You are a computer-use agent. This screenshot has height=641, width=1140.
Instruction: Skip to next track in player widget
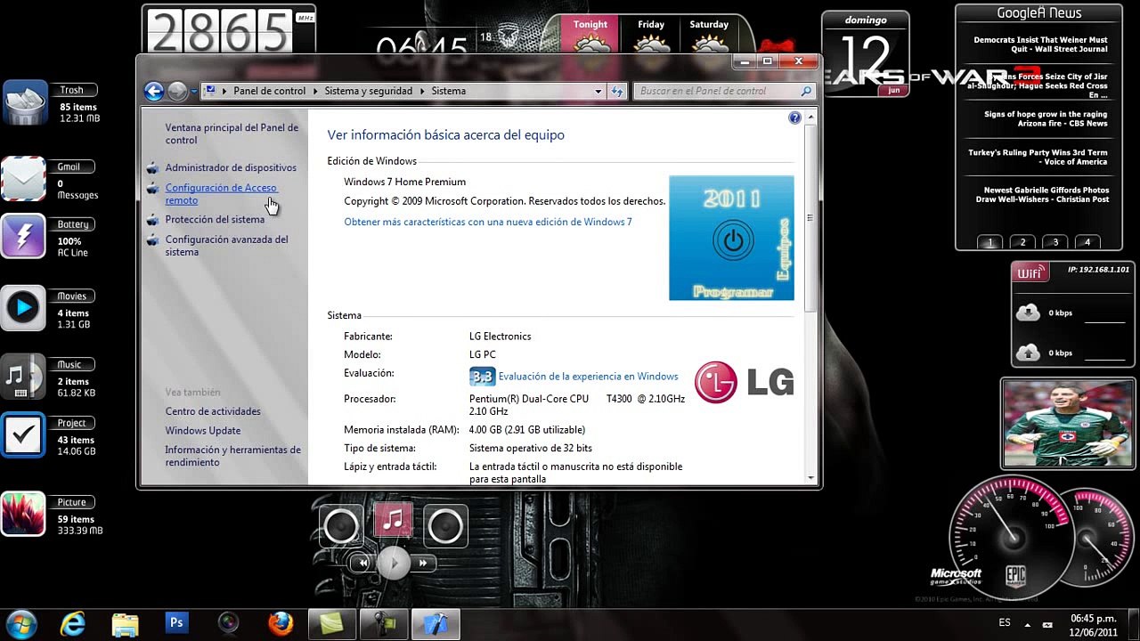click(x=423, y=563)
